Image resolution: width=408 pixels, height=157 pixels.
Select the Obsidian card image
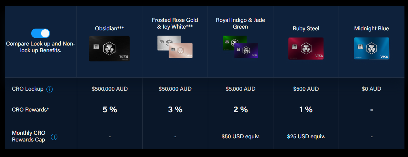point(109,49)
